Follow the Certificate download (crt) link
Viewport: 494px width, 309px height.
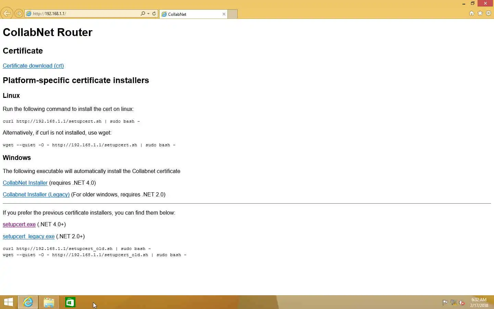tap(33, 66)
